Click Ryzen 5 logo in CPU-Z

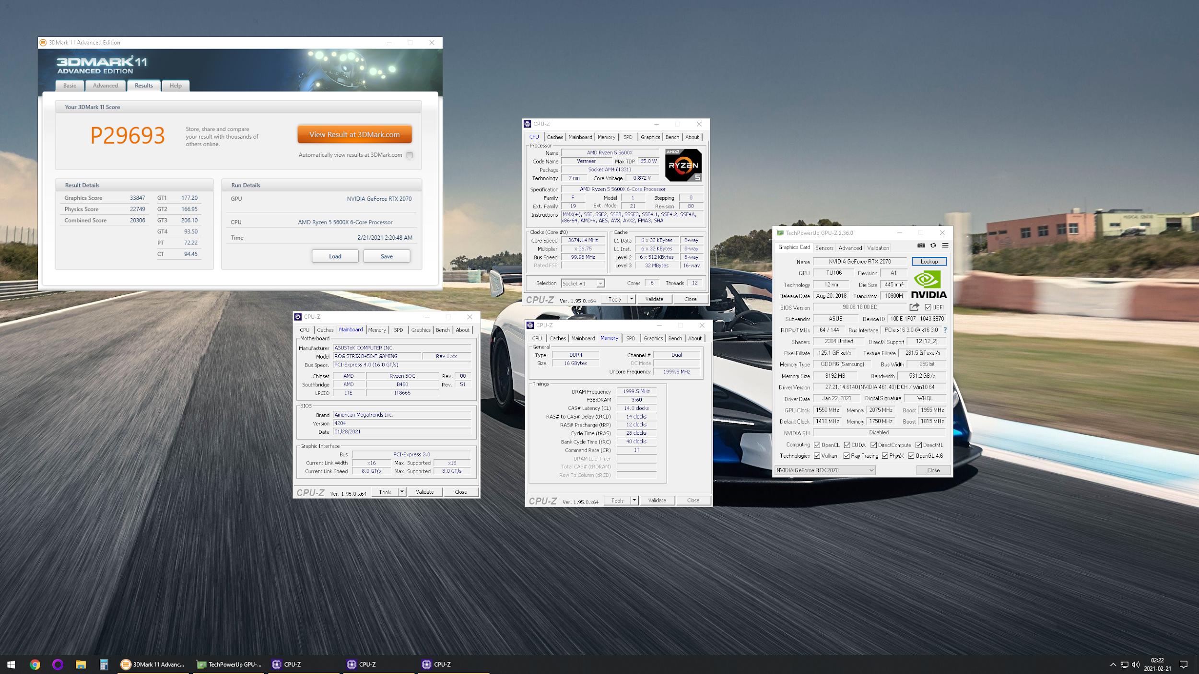pyautogui.click(x=683, y=165)
